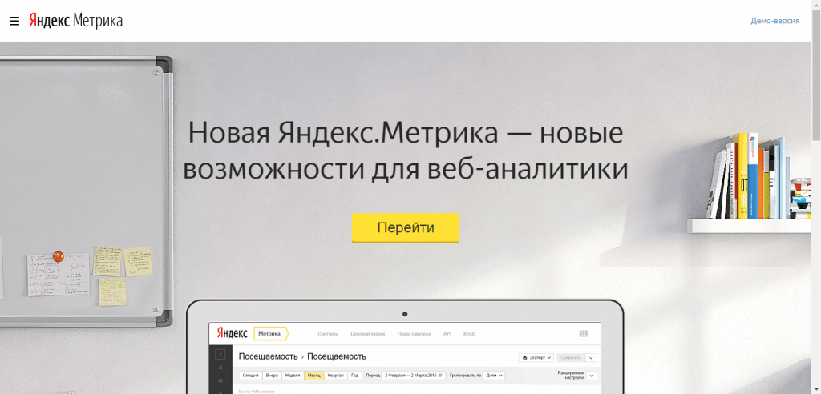Click the text 'возможности для веб-аналитики'
This screenshot has height=394, width=821.
point(405,169)
